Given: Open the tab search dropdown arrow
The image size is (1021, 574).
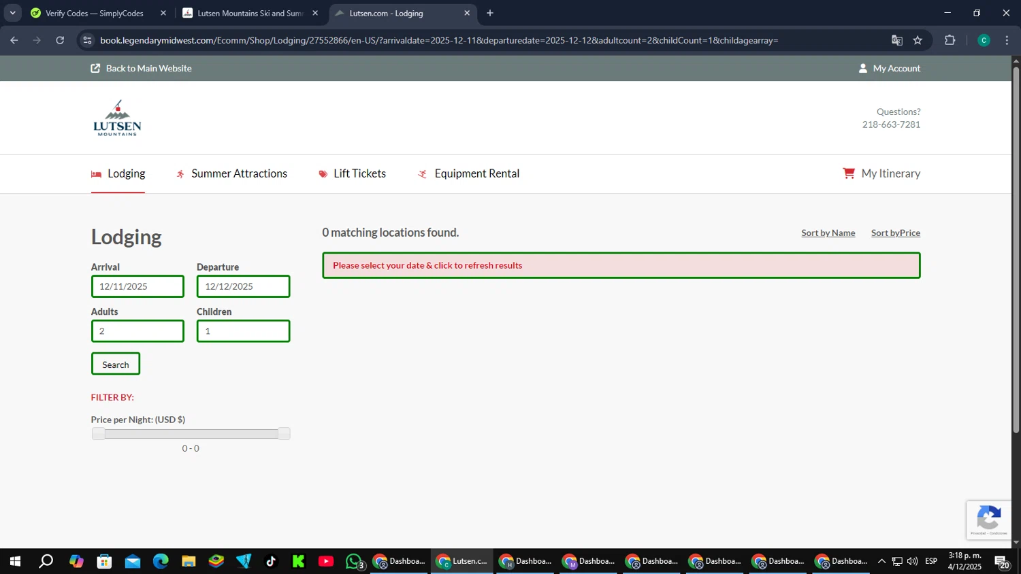Looking at the screenshot, I should pos(12,13).
